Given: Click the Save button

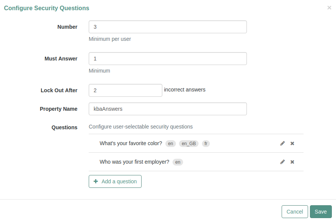Looking at the screenshot, I should coord(321,212).
